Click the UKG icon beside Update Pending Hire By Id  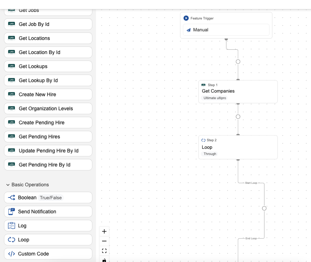click(12, 151)
